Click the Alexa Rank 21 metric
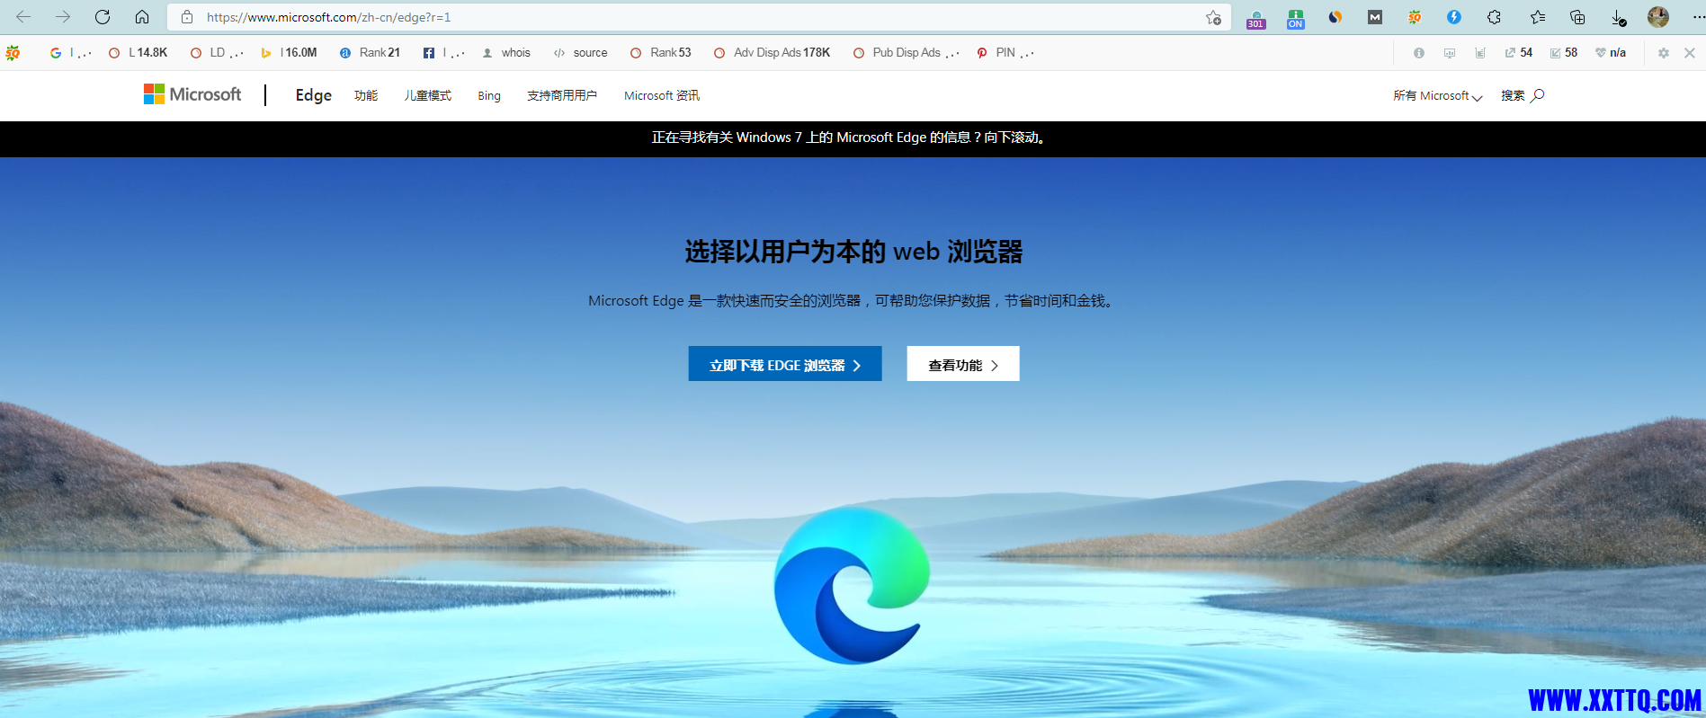 [370, 53]
